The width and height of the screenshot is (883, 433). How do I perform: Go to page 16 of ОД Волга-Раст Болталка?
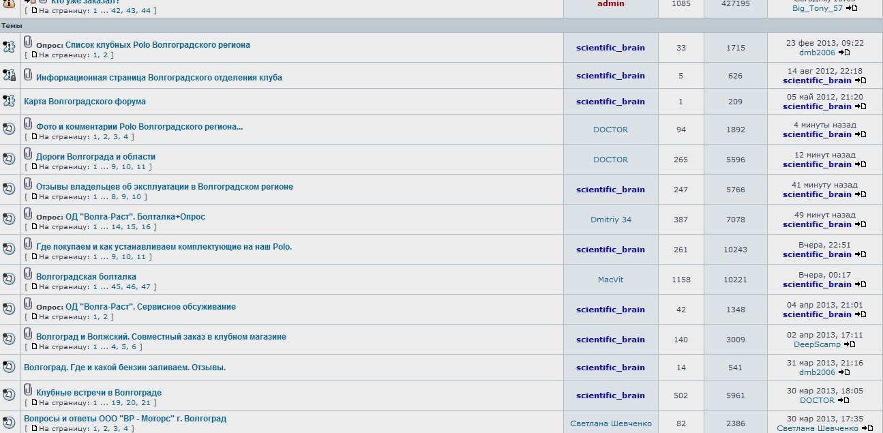point(146,227)
